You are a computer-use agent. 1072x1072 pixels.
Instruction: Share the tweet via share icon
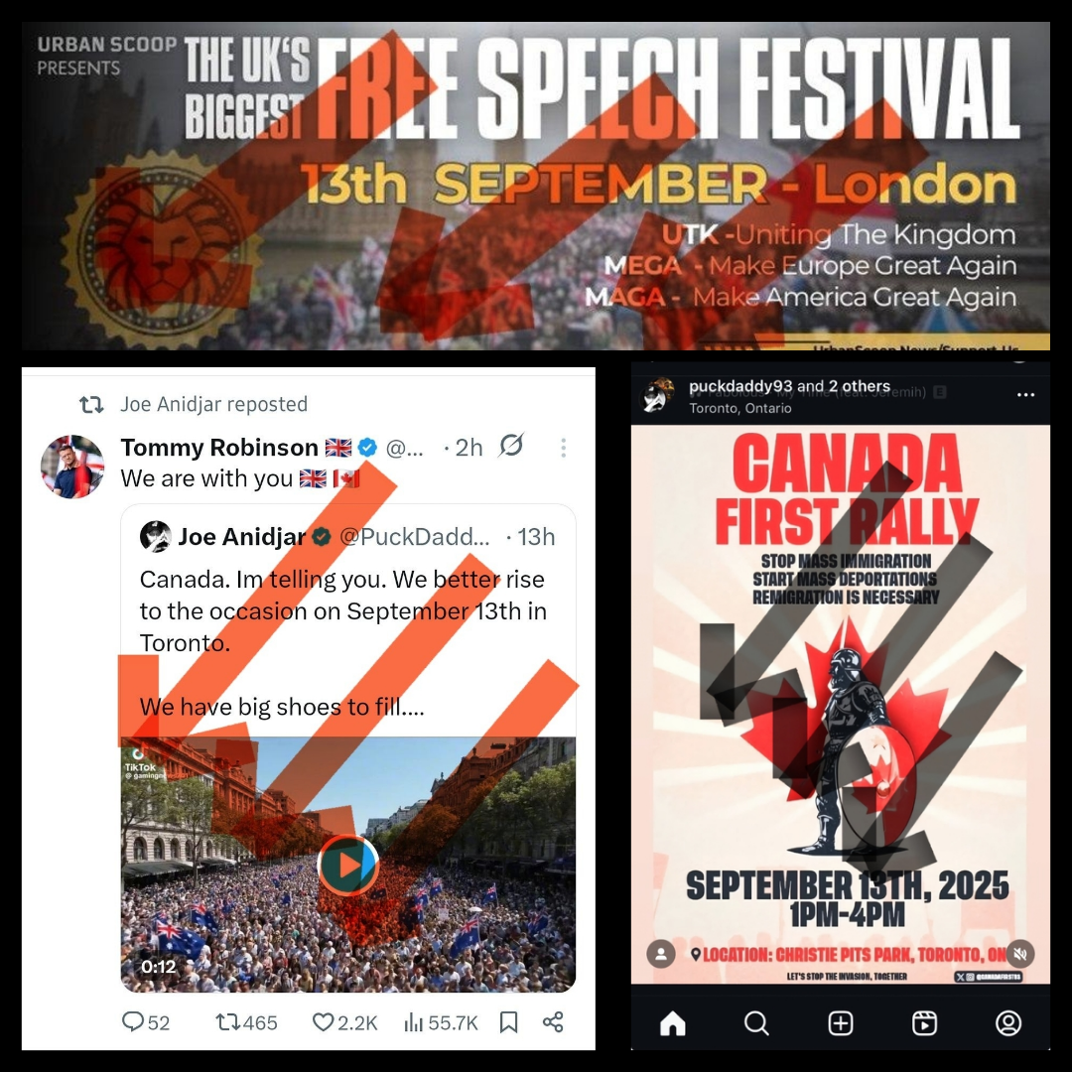(x=553, y=1022)
